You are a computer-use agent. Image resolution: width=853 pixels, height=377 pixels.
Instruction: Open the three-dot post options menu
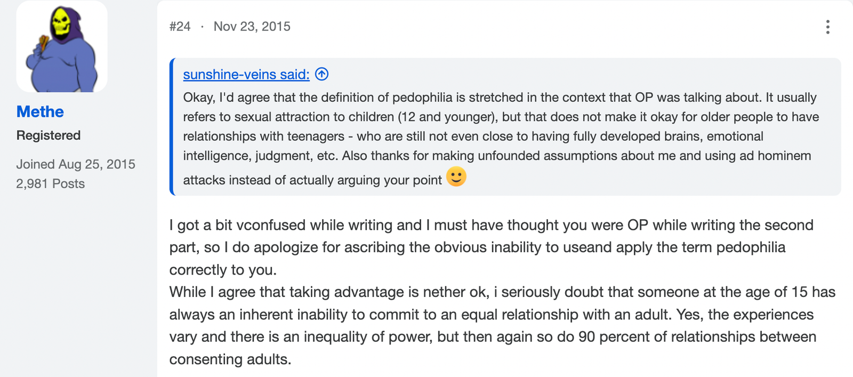[827, 27]
